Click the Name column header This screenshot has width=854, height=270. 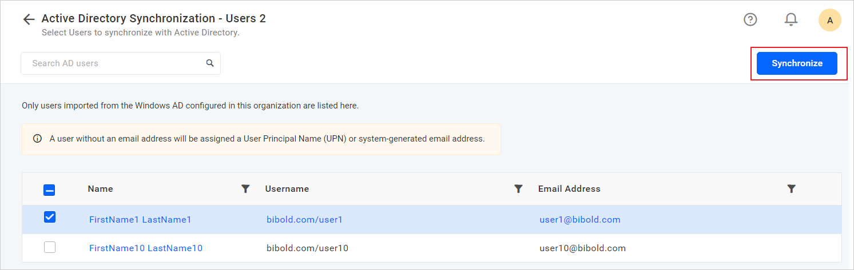(101, 189)
